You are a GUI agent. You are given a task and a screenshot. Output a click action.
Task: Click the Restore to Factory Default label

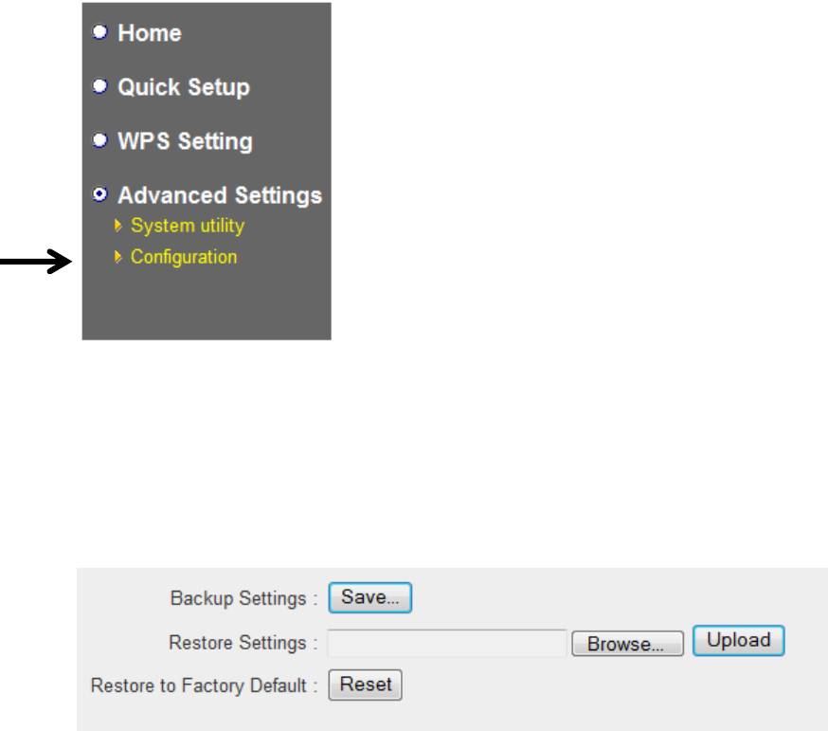click(x=205, y=685)
